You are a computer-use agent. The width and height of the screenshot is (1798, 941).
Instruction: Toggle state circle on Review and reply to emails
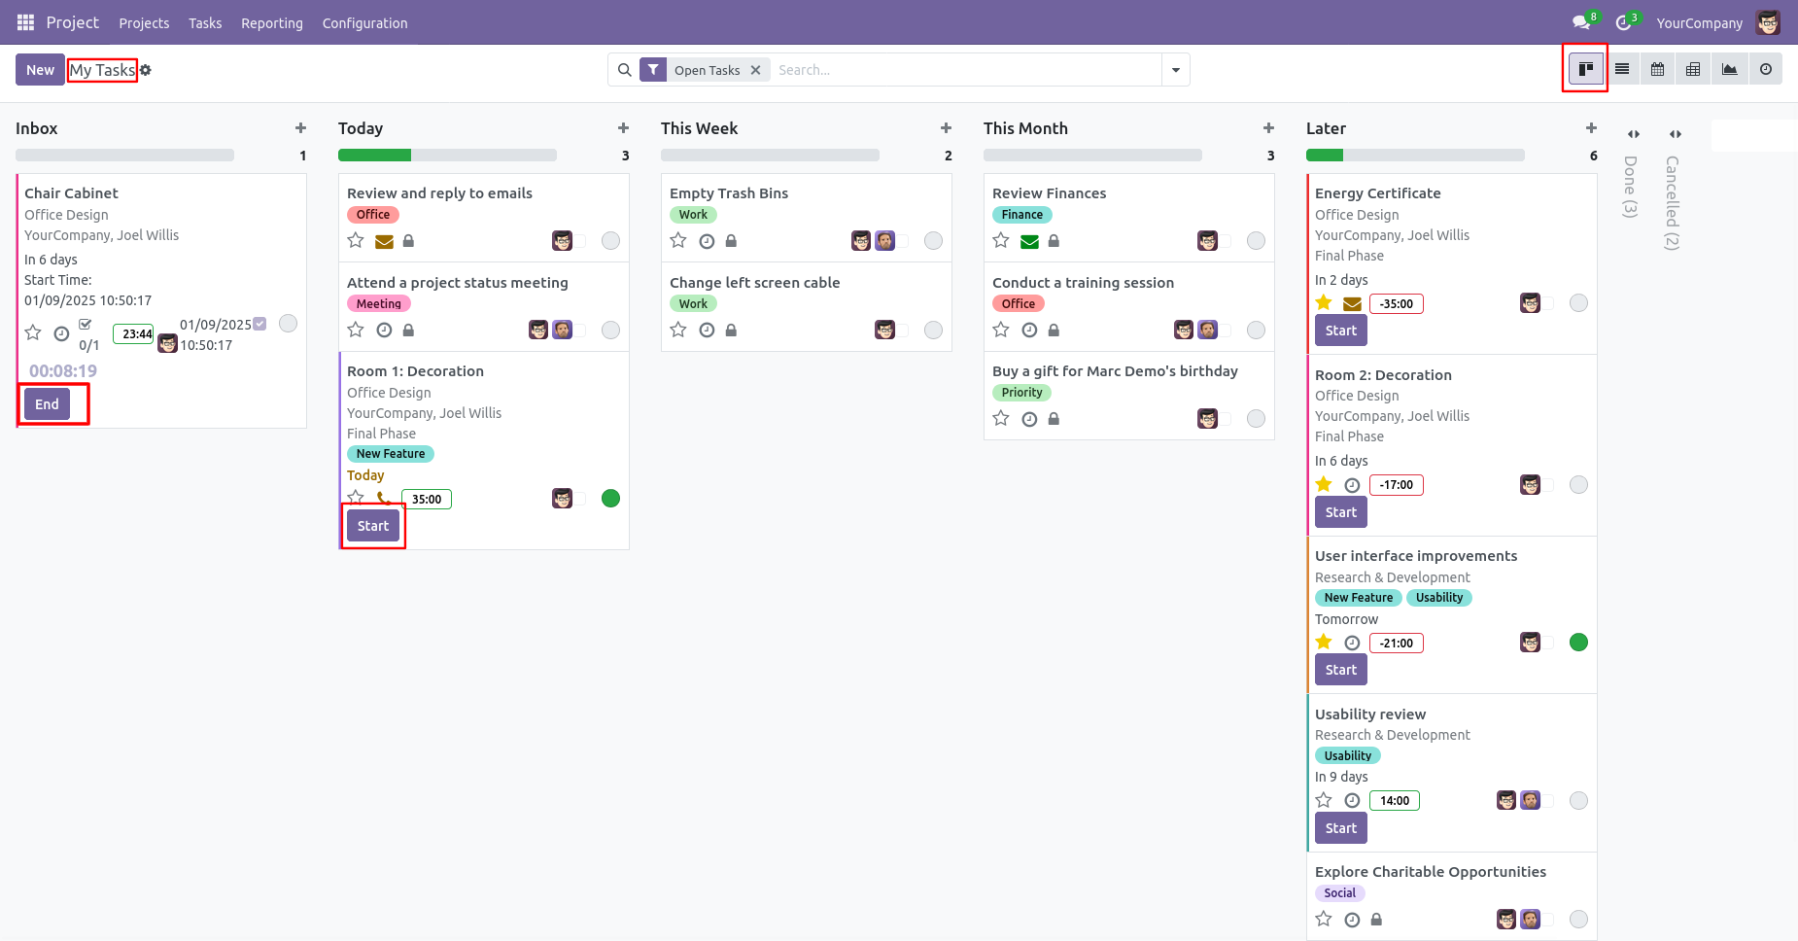(x=611, y=241)
